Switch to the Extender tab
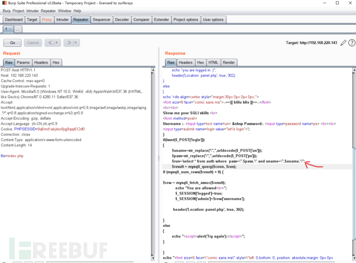356x263 pixels. point(161,20)
